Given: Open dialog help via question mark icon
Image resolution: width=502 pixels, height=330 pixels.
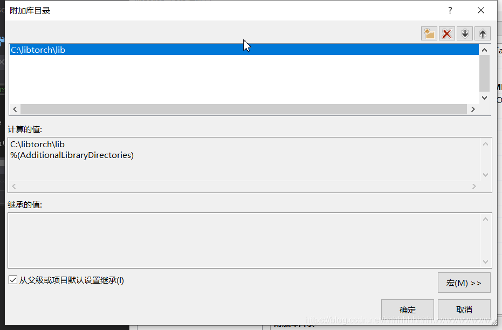Looking at the screenshot, I should click(450, 10).
